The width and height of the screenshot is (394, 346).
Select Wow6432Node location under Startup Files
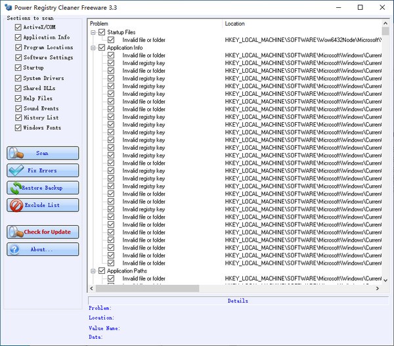pos(303,40)
